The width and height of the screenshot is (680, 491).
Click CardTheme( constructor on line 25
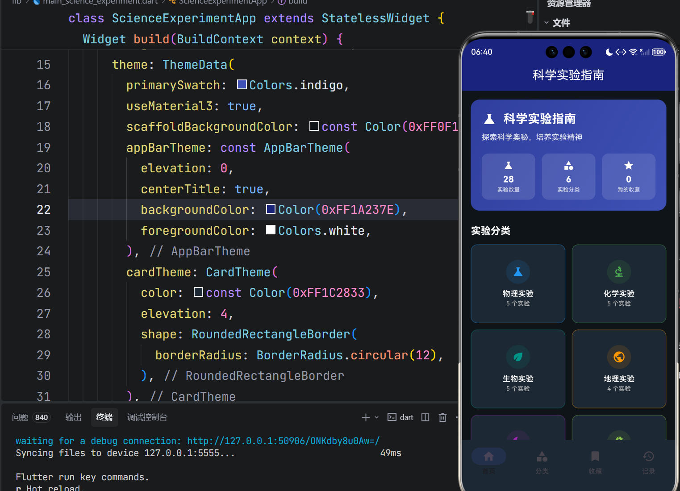click(242, 272)
